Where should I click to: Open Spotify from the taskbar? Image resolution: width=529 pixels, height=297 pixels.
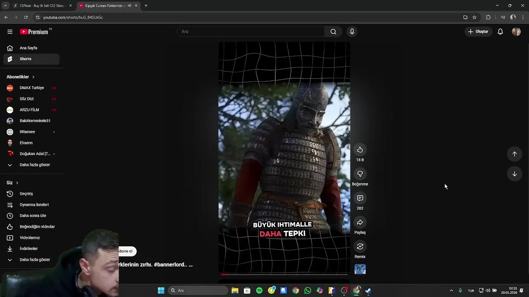tap(259, 290)
